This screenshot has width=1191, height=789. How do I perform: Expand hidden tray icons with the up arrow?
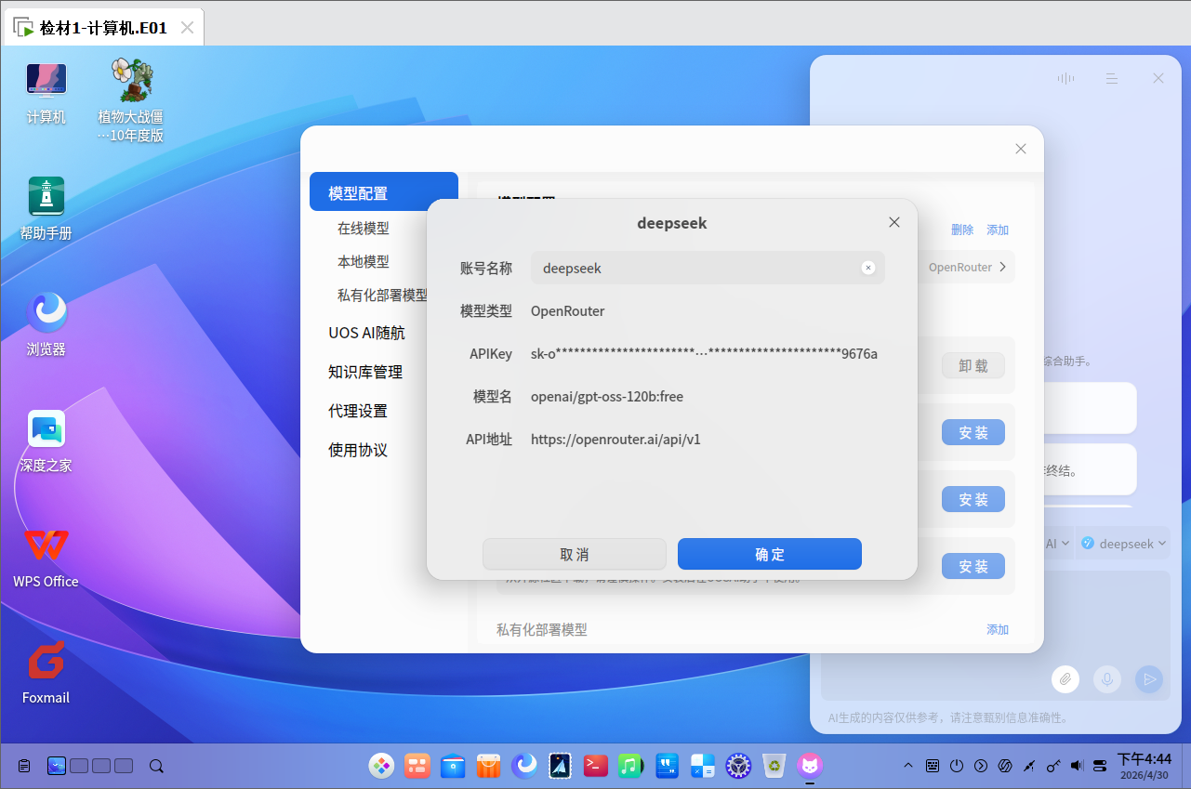[x=908, y=767]
